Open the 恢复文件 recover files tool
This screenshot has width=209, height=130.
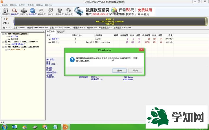(x=24, y=12)
